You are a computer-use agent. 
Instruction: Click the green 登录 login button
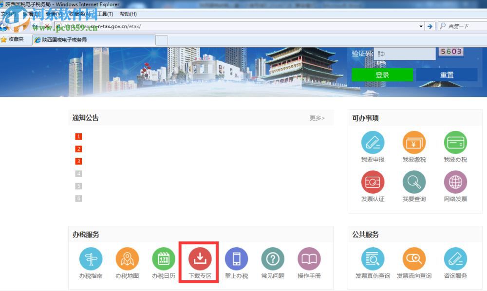(x=382, y=74)
